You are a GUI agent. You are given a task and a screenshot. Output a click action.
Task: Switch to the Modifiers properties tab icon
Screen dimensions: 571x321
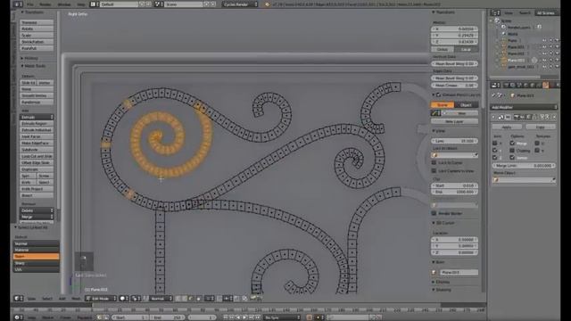545,86
